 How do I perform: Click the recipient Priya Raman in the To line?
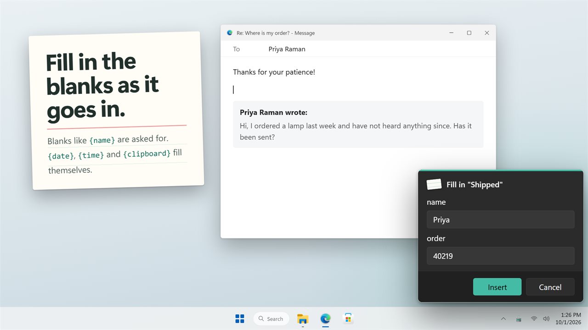(x=287, y=49)
